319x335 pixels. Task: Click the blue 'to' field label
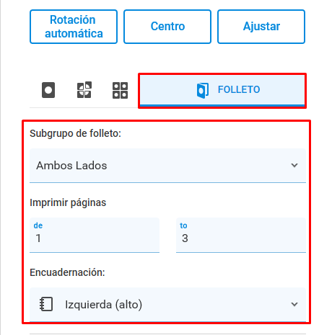tap(183, 225)
